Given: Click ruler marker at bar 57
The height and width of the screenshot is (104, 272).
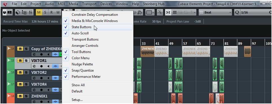Looking at the screenshot, I should pyautogui.click(x=185, y=44).
